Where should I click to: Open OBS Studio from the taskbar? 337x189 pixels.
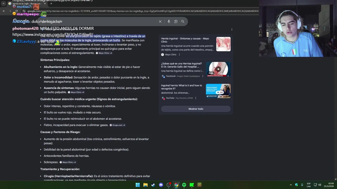click(168, 185)
